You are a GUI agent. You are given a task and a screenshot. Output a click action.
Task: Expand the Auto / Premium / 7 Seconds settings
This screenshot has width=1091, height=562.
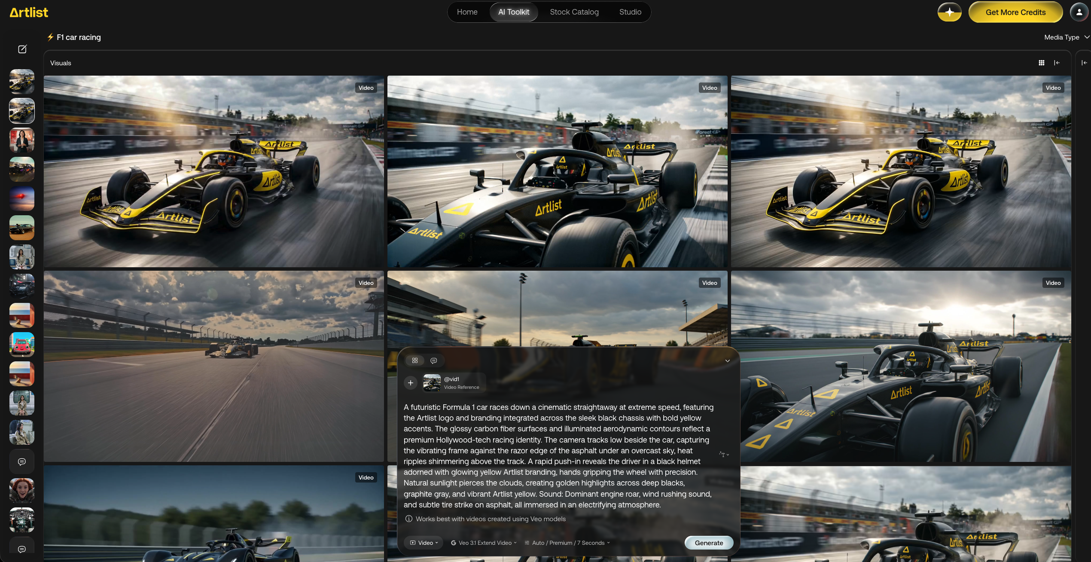click(x=567, y=543)
